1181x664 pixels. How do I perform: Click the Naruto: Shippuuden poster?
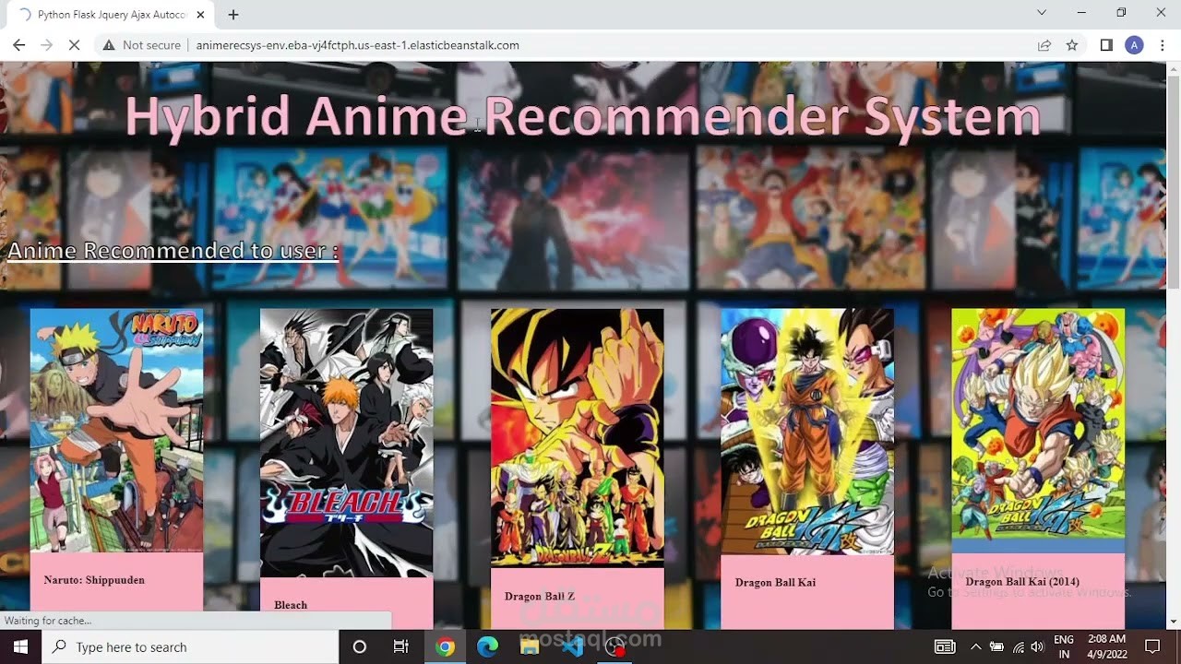point(116,431)
